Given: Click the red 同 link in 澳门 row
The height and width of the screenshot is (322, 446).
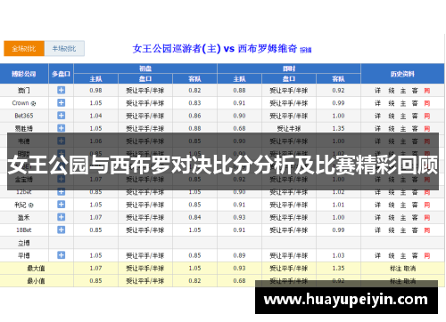Looking at the screenshot, I should [x=427, y=91].
